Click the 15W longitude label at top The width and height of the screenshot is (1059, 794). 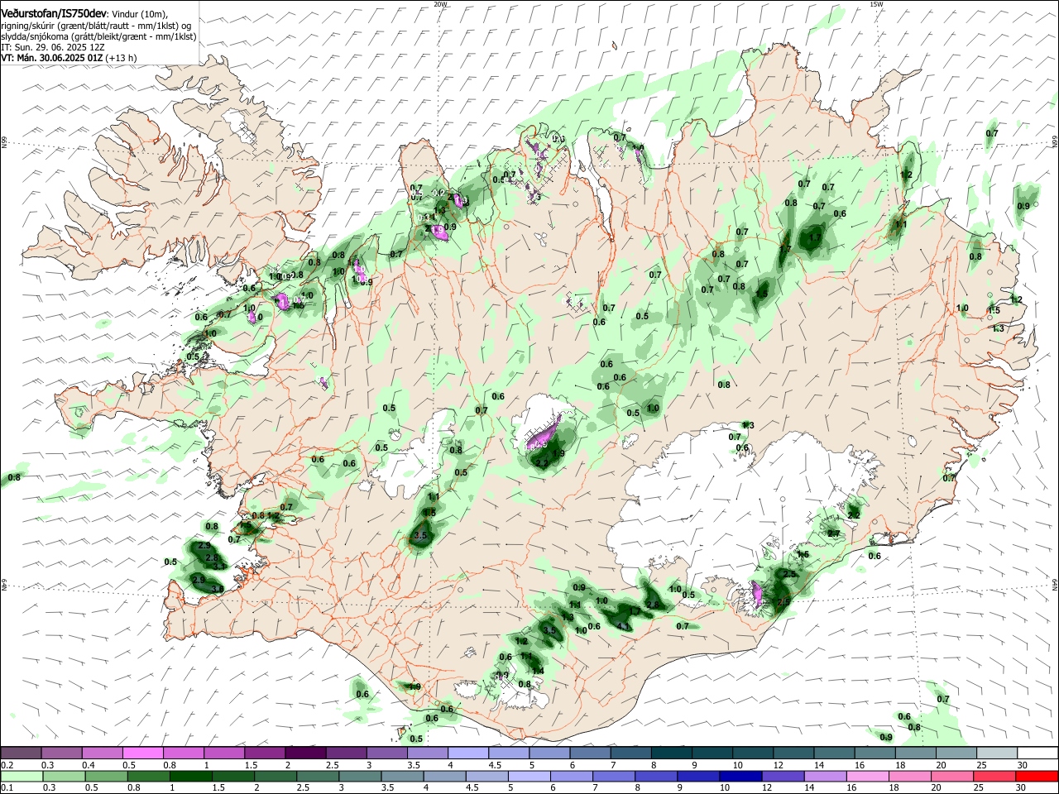coord(876,4)
